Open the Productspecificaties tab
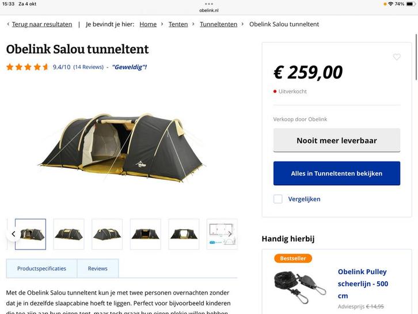The width and height of the screenshot is (418, 314). coord(41,268)
